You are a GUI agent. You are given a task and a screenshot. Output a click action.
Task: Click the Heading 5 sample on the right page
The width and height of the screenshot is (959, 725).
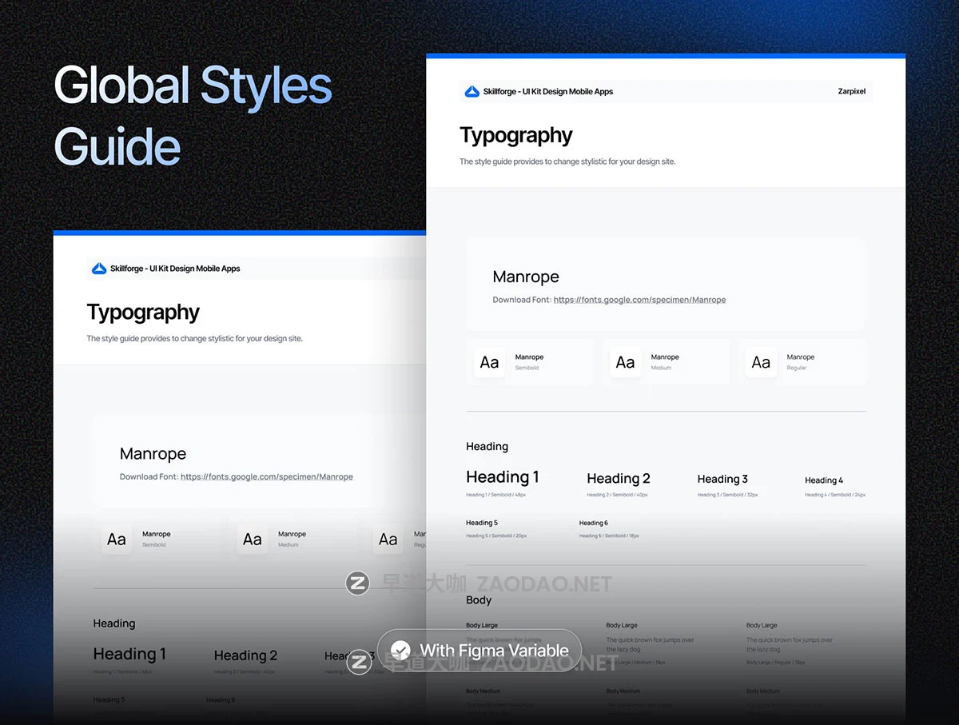(x=482, y=523)
